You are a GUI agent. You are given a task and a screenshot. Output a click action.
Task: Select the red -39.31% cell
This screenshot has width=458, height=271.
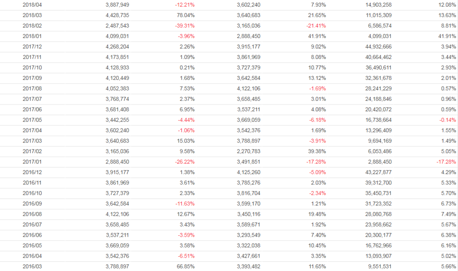[x=184, y=26]
